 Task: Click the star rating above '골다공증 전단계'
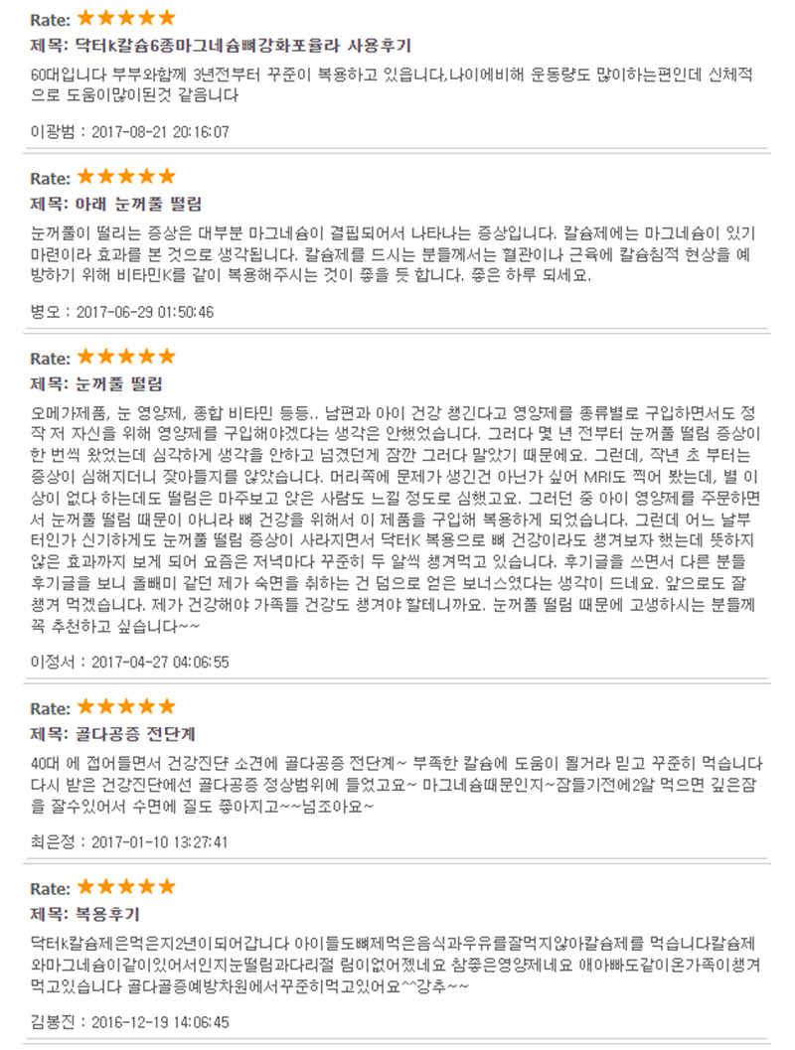point(126,706)
